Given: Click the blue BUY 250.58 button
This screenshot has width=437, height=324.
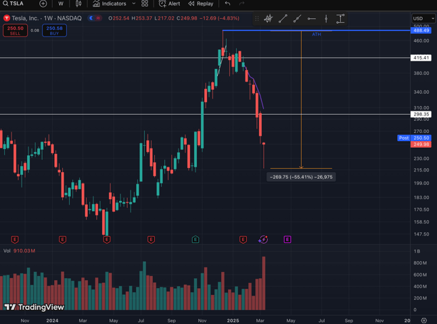Looking at the screenshot, I should [x=54, y=30].
